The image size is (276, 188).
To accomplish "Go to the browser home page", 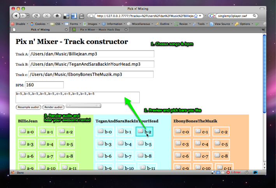I will coord(57,16).
